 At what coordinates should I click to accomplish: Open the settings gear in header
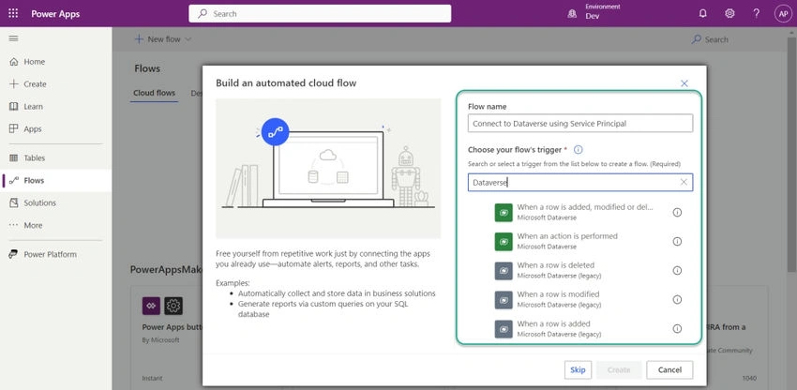[729, 14]
